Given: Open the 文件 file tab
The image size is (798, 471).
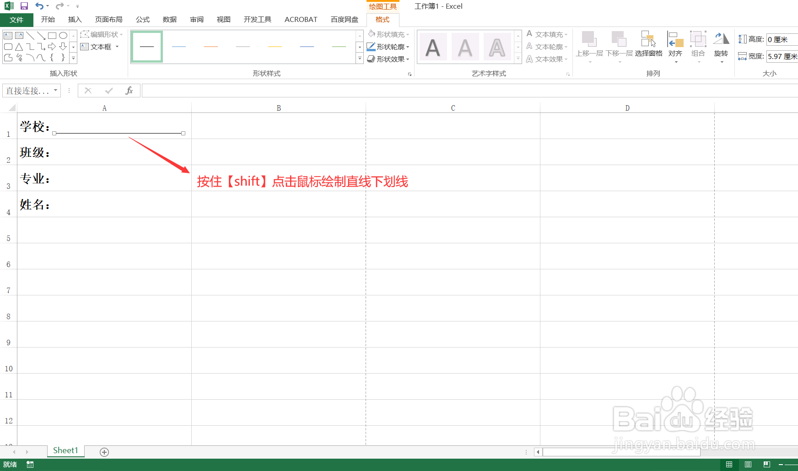Looking at the screenshot, I should coord(16,20).
